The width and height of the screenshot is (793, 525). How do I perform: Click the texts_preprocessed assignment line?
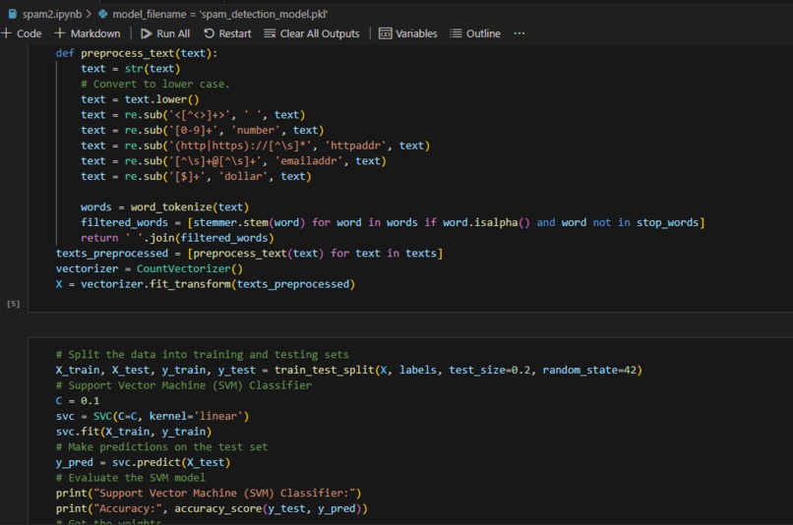tap(249, 253)
